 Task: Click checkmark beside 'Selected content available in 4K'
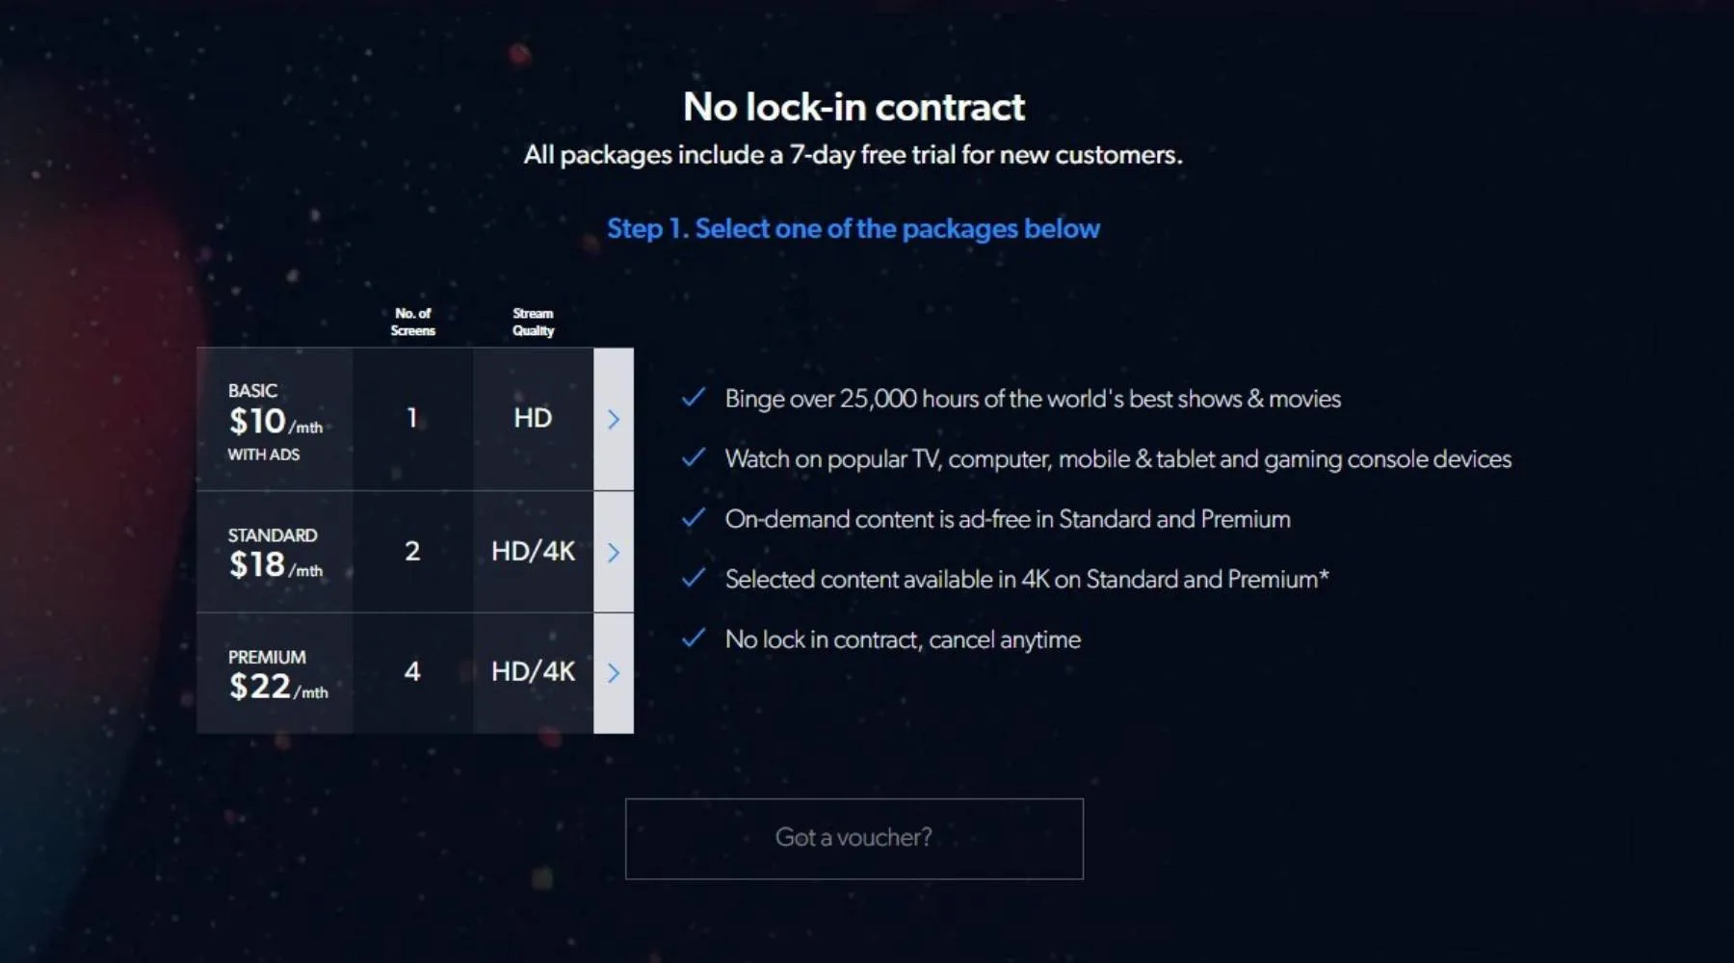(694, 579)
